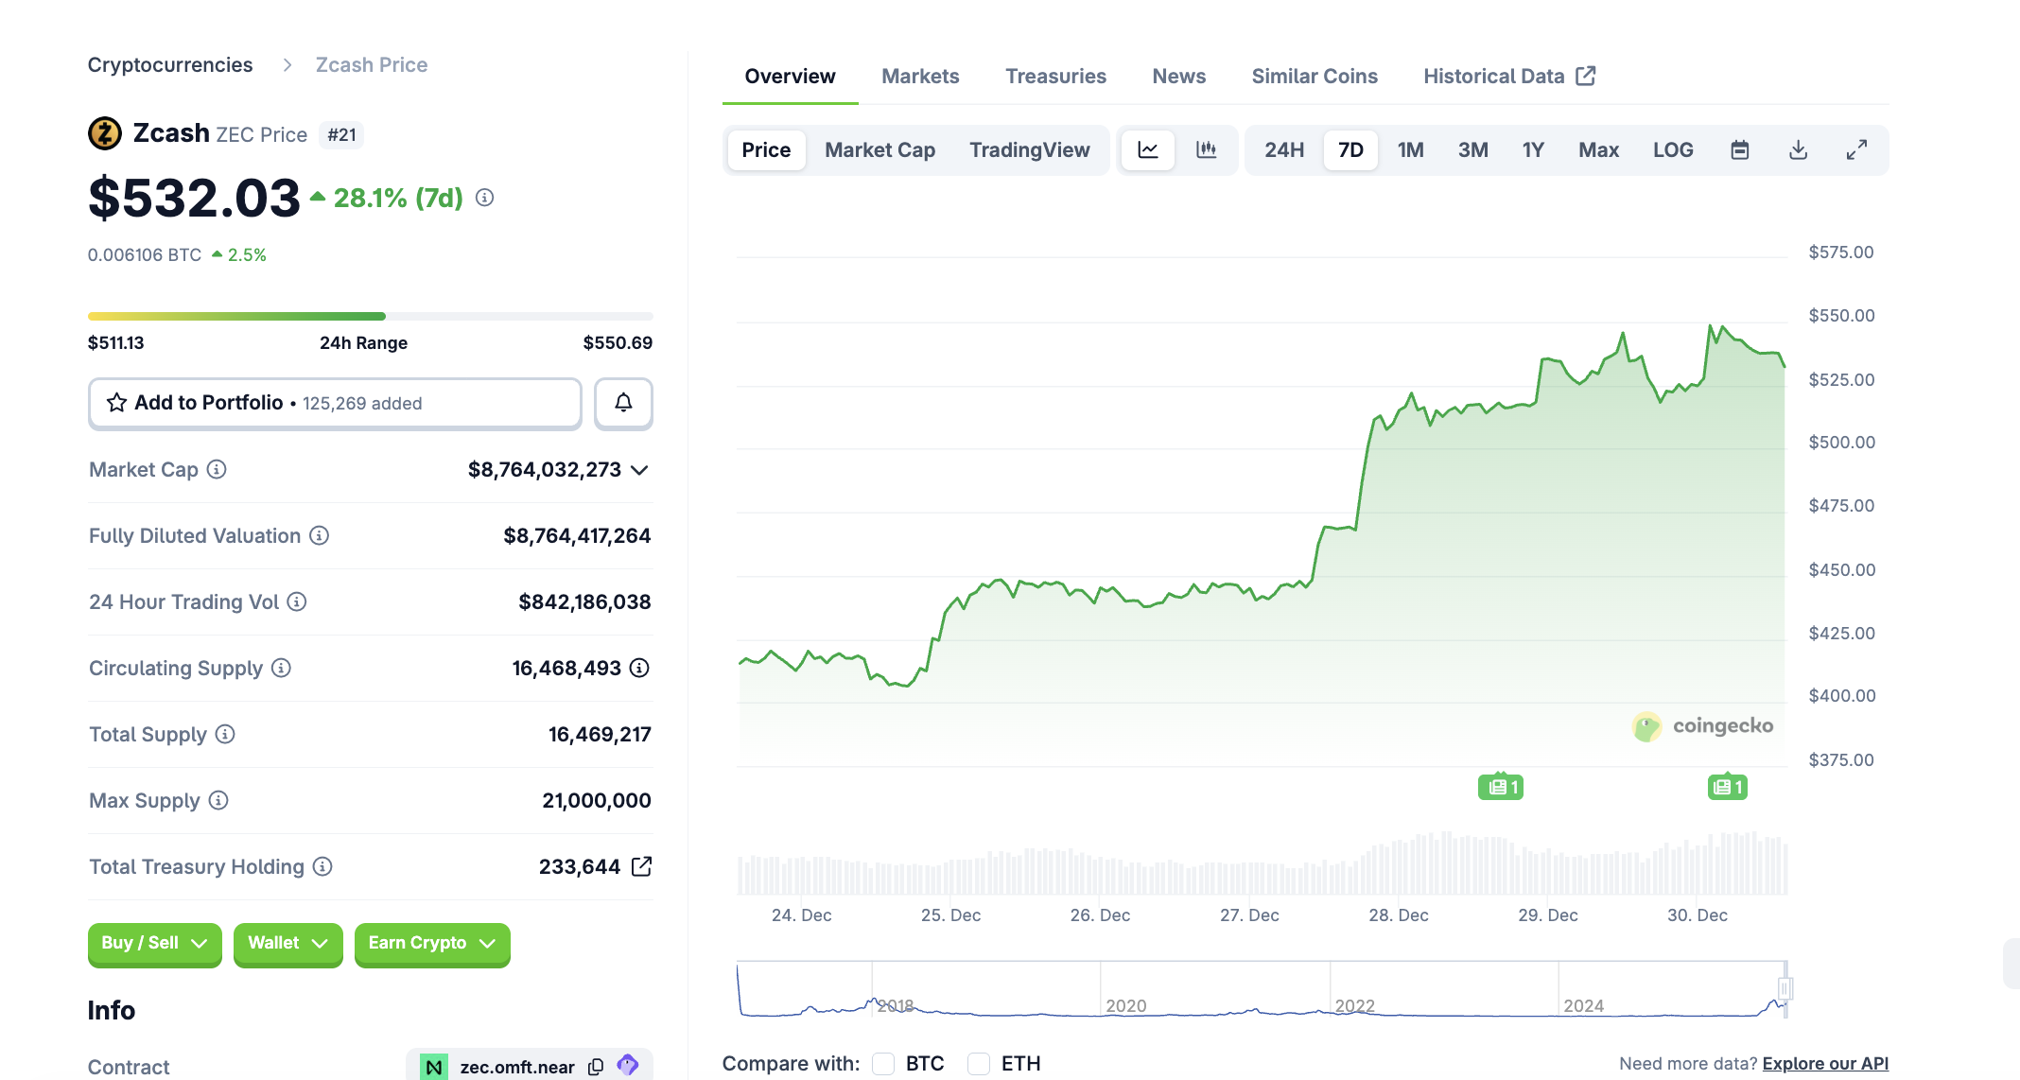This screenshot has height=1080, width=2020.
Task: Select the 1Y chart timeframe
Action: coord(1532,149)
